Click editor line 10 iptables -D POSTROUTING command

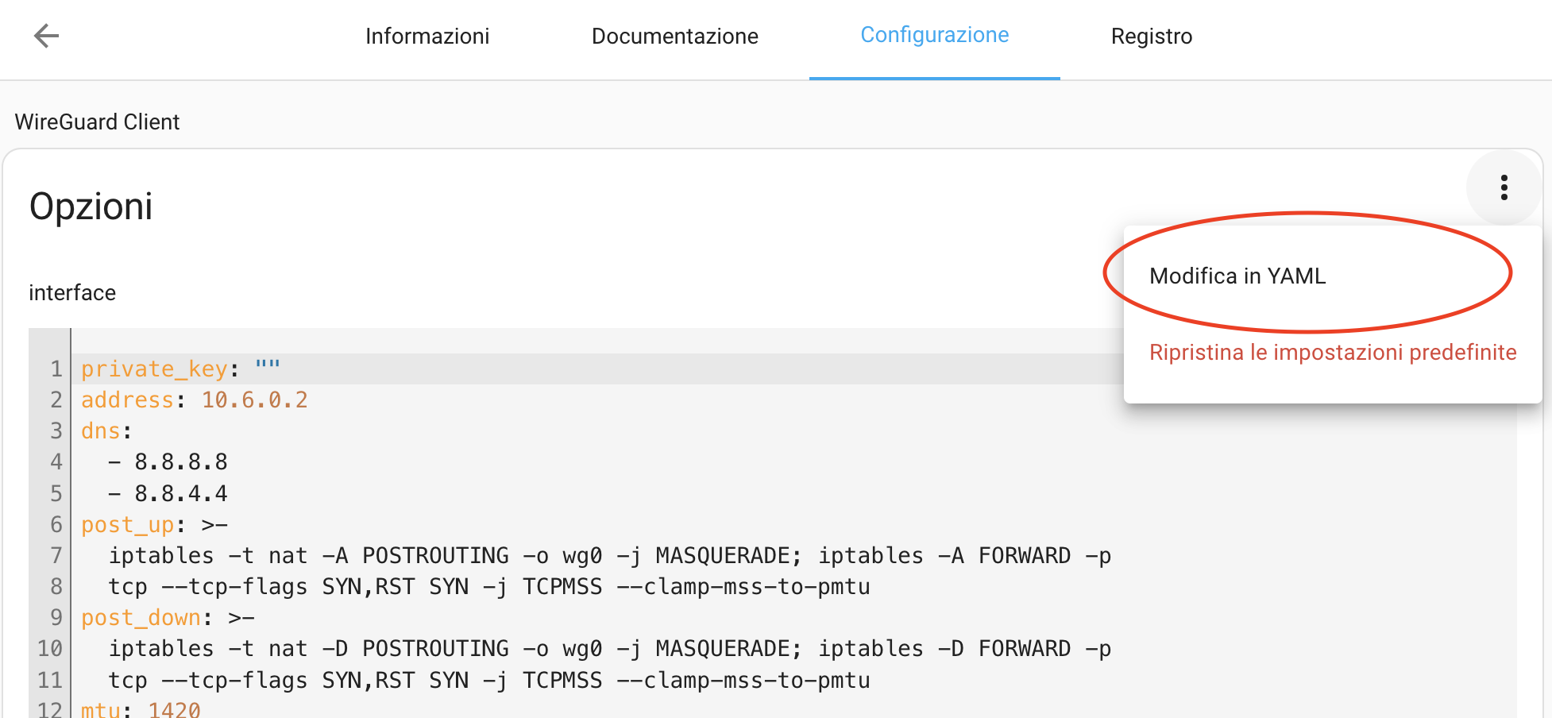click(609, 648)
